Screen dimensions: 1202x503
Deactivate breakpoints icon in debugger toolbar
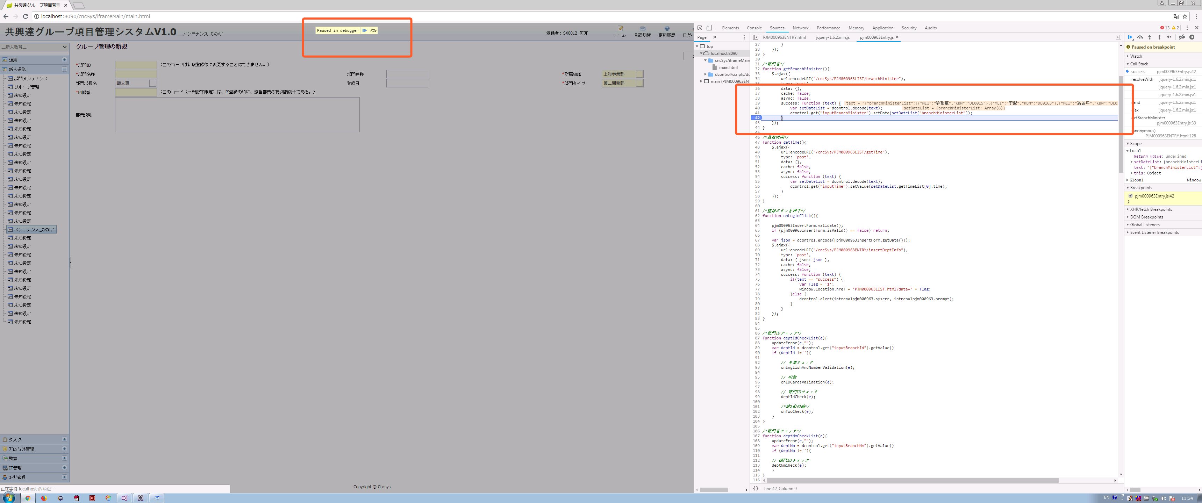point(1182,37)
